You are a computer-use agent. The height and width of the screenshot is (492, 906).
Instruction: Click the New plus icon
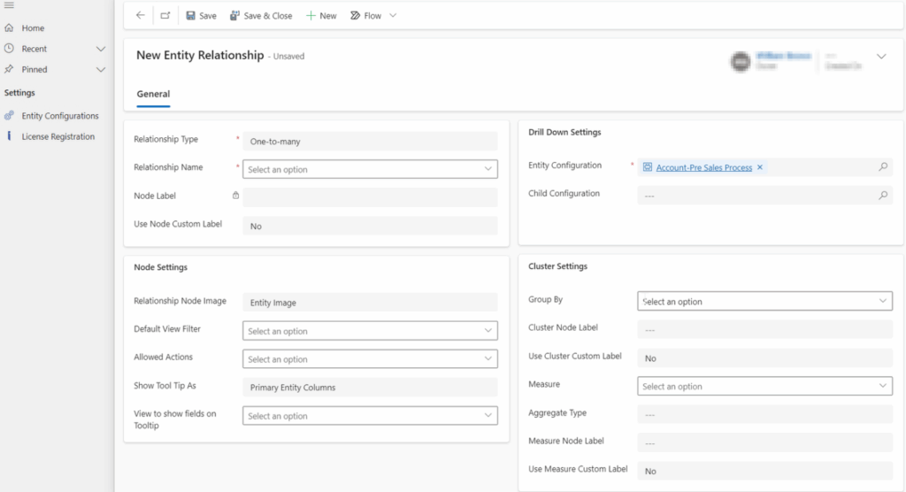click(311, 16)
